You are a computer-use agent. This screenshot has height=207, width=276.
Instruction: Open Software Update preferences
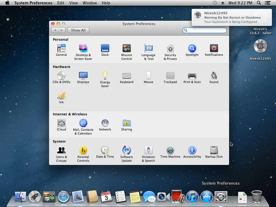(127, 154)
